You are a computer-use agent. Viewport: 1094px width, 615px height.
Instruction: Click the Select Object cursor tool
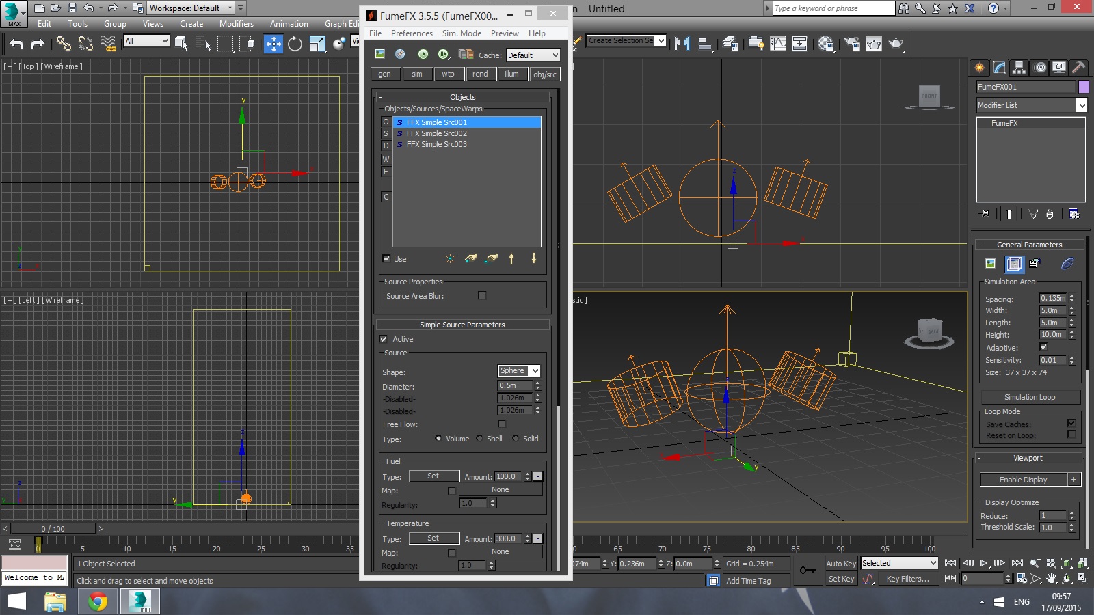tap(181, 44)
